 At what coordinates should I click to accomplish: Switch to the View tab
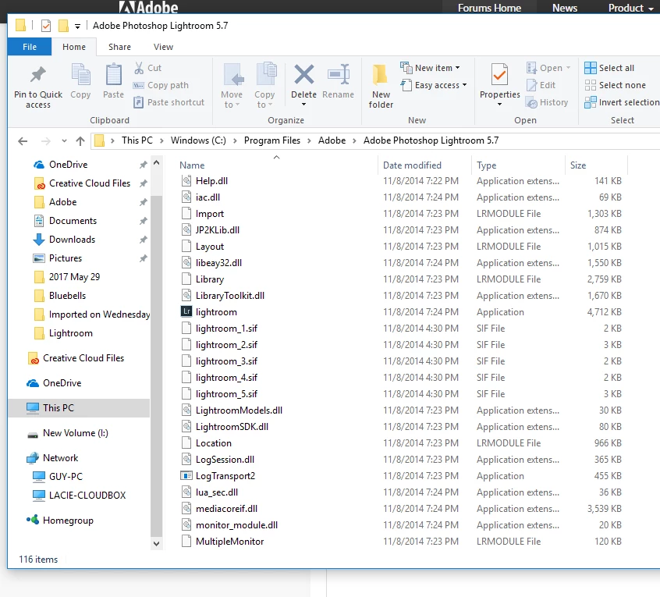click(163, 47)
